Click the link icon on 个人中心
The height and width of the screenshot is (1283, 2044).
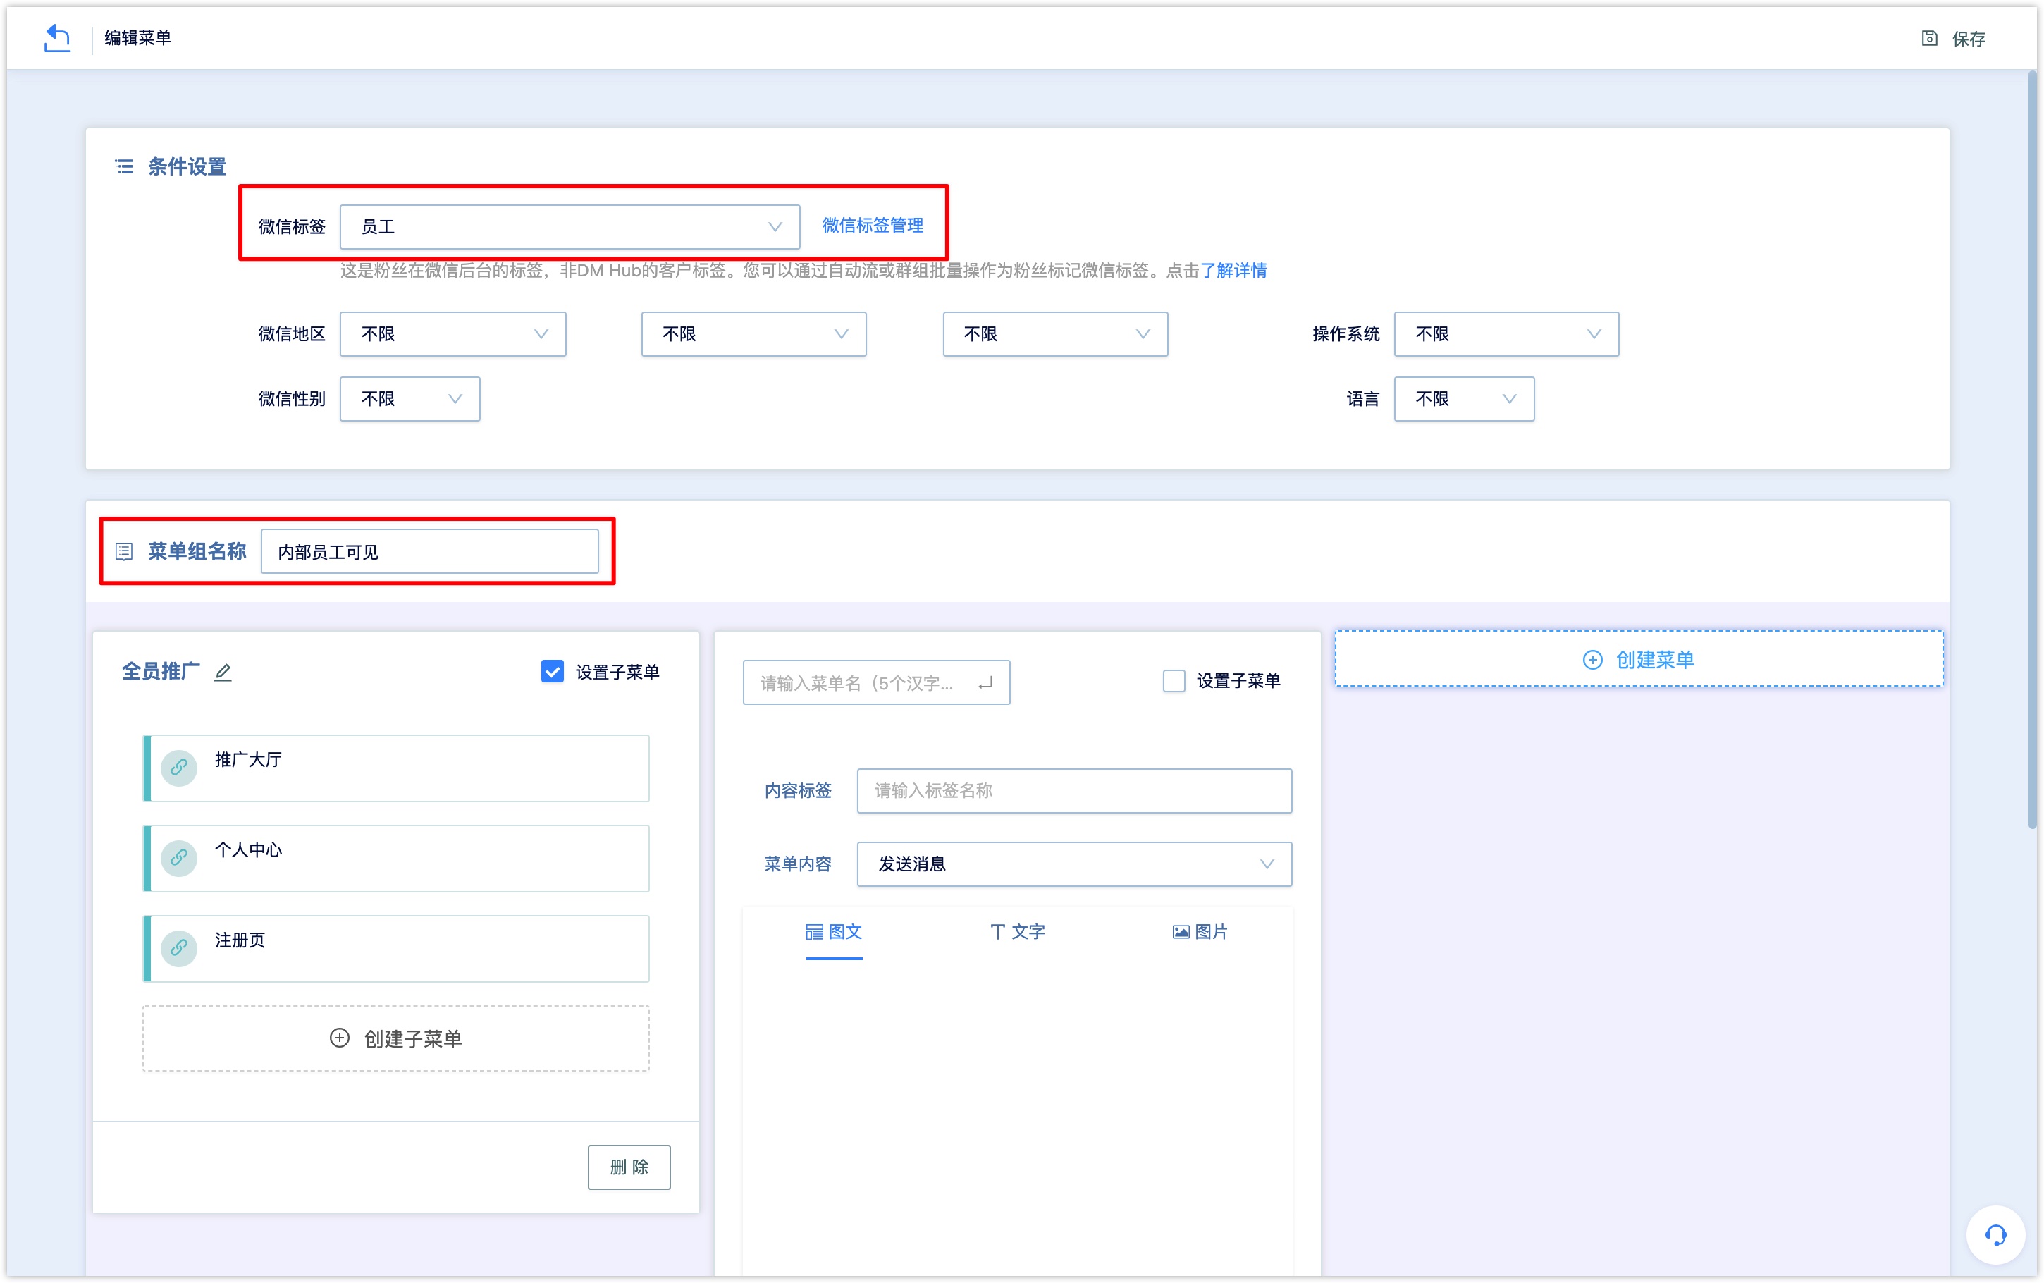[x=179, y=858]
